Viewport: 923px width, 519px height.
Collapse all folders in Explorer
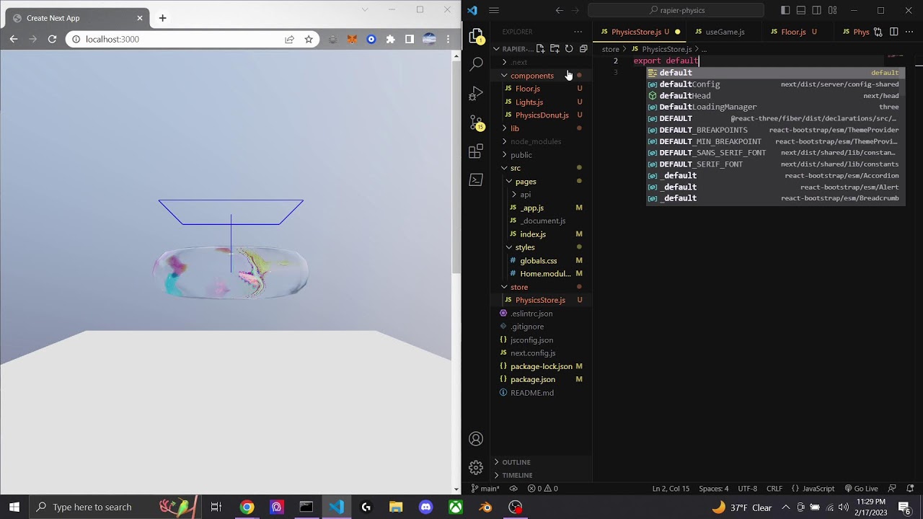[583, 48]
